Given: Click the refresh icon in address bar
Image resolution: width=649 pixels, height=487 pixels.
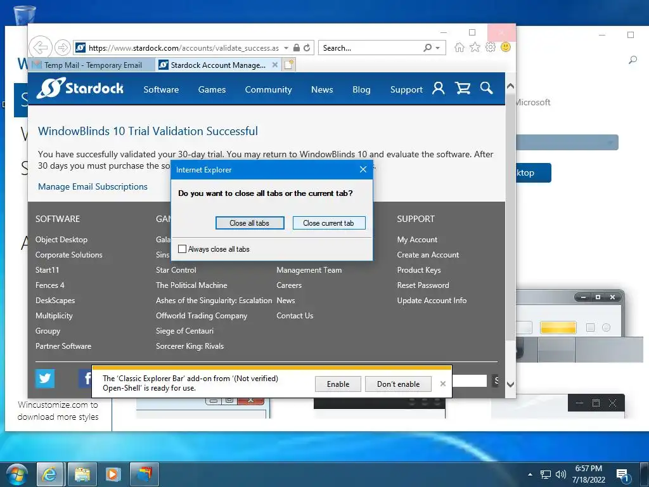Looking at the screenshot, I should (x=307, y=48).
